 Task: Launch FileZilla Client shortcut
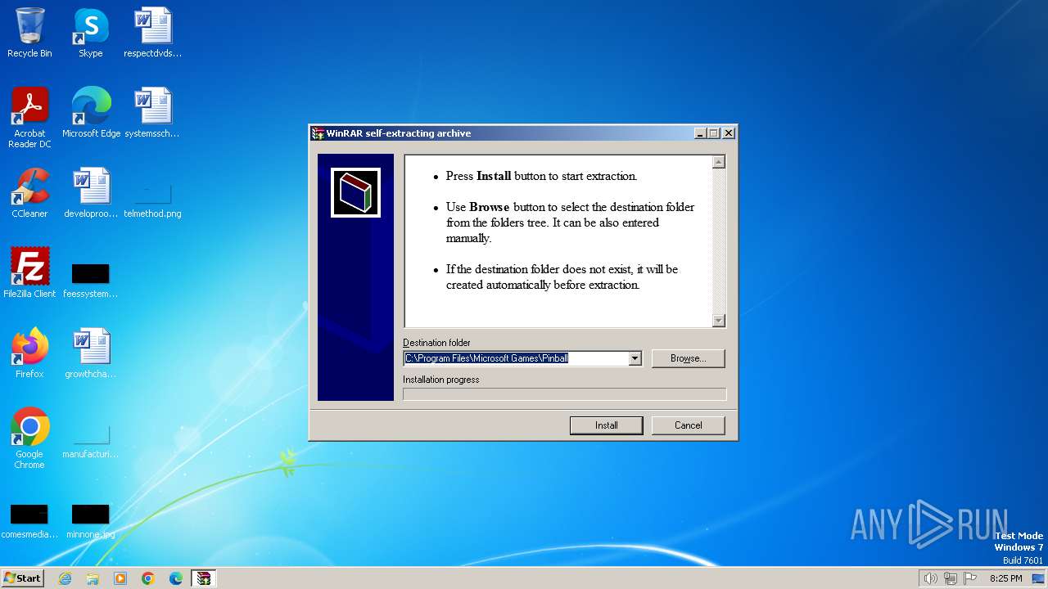29,273
